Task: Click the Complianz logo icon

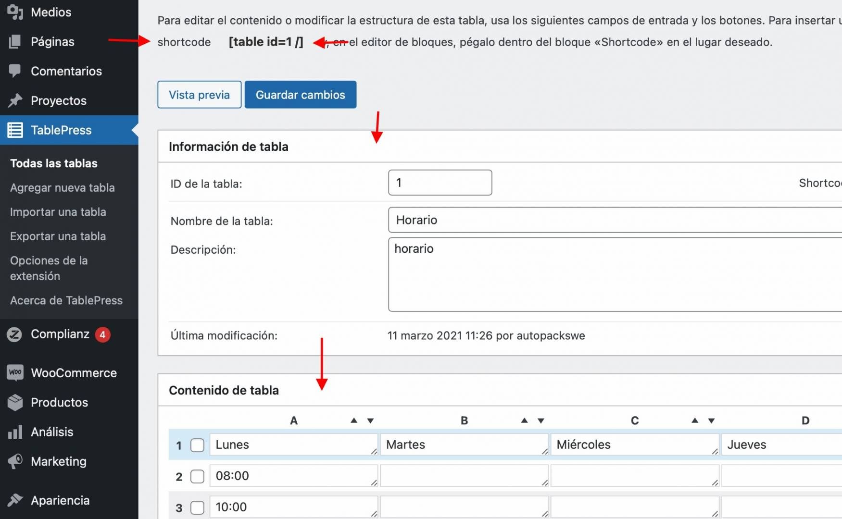Action: coord(14,334)
